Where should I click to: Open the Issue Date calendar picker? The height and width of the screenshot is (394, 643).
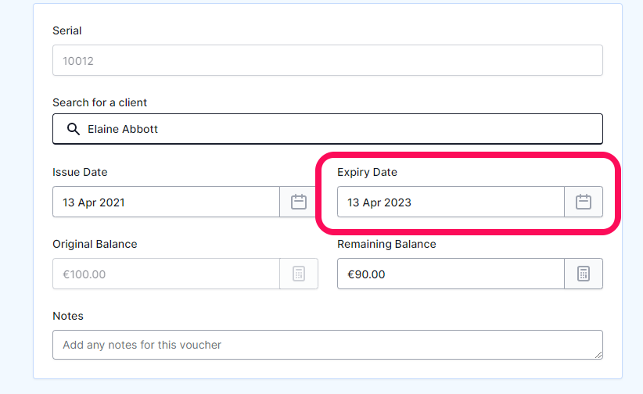[x=299, y=202]
